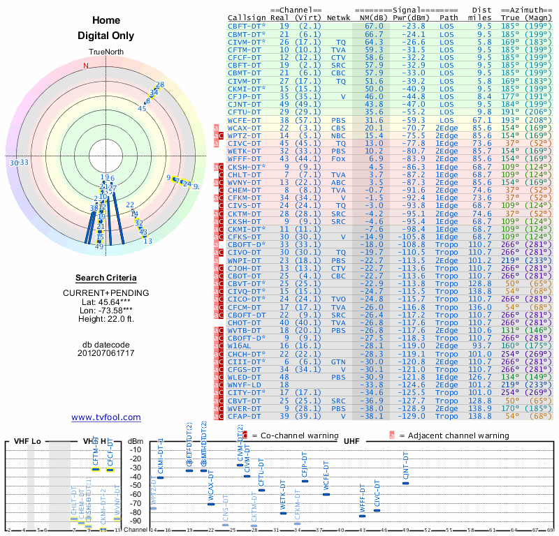The width and height of the screenshot is (559, 536).
Task: Open the W16AL callsign
Action: pos(239,346)
